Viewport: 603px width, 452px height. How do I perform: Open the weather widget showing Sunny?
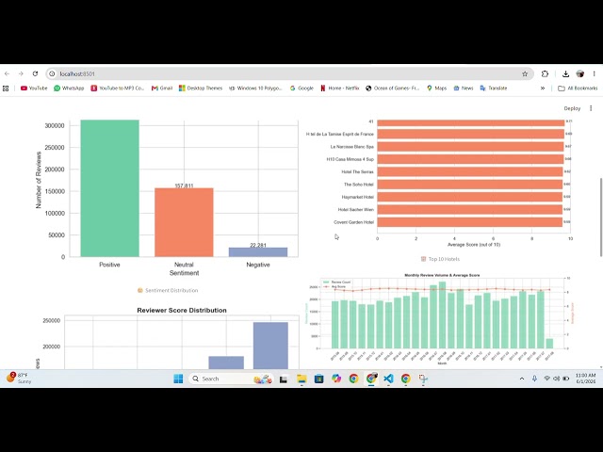(x=19, y=378)
